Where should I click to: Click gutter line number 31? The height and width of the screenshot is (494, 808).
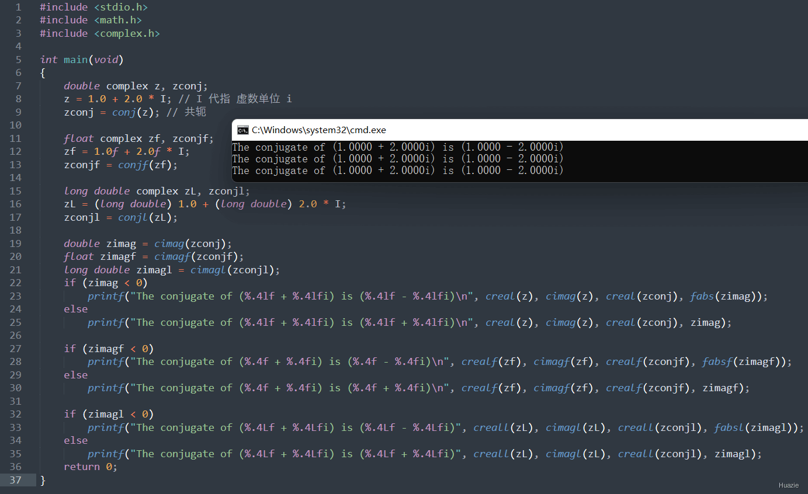click(15, 401)
